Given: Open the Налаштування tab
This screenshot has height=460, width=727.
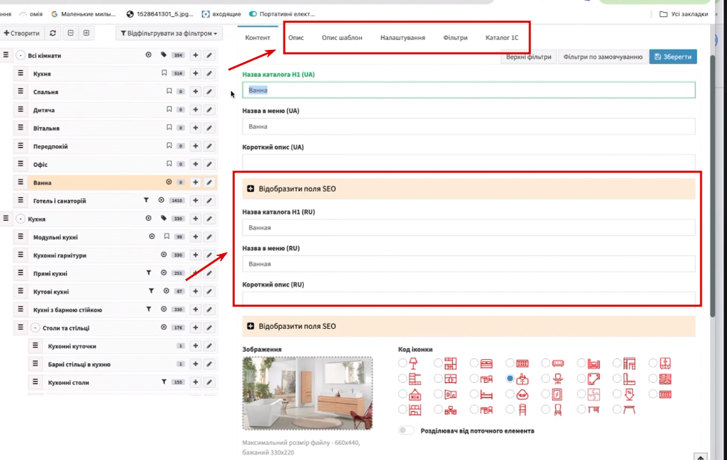Looking at the screenshot, I should click(x=403, y=38).
